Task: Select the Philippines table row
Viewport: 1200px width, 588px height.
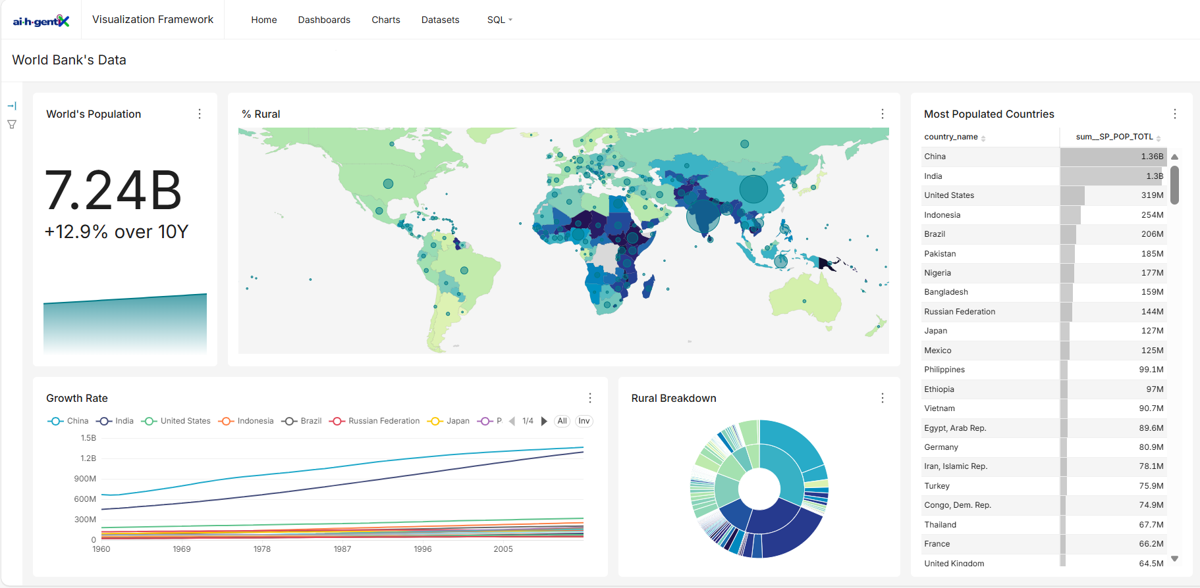Action: pos(1045,370)
